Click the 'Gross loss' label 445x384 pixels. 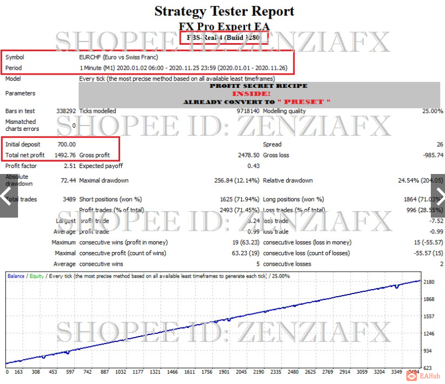point(276,155)
